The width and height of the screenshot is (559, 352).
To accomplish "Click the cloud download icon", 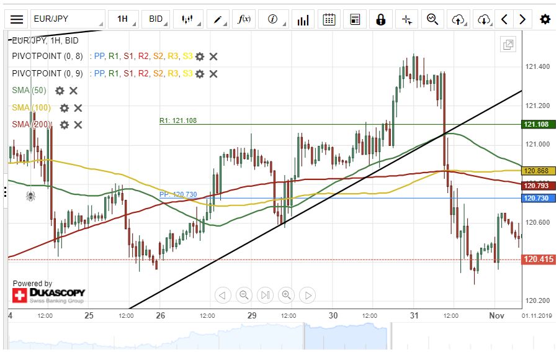I will pyautogui.click(x=484, y=19).
